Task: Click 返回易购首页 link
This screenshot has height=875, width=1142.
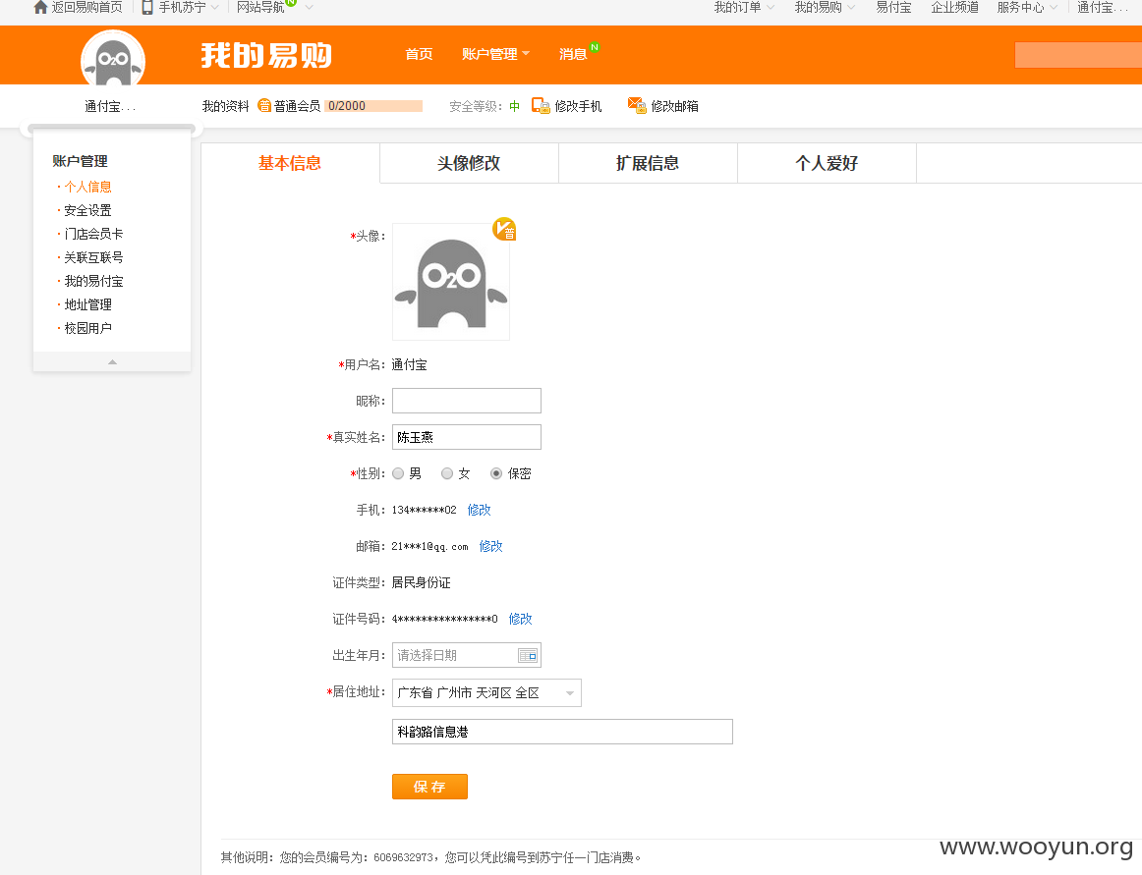Action: coord(86,7)
